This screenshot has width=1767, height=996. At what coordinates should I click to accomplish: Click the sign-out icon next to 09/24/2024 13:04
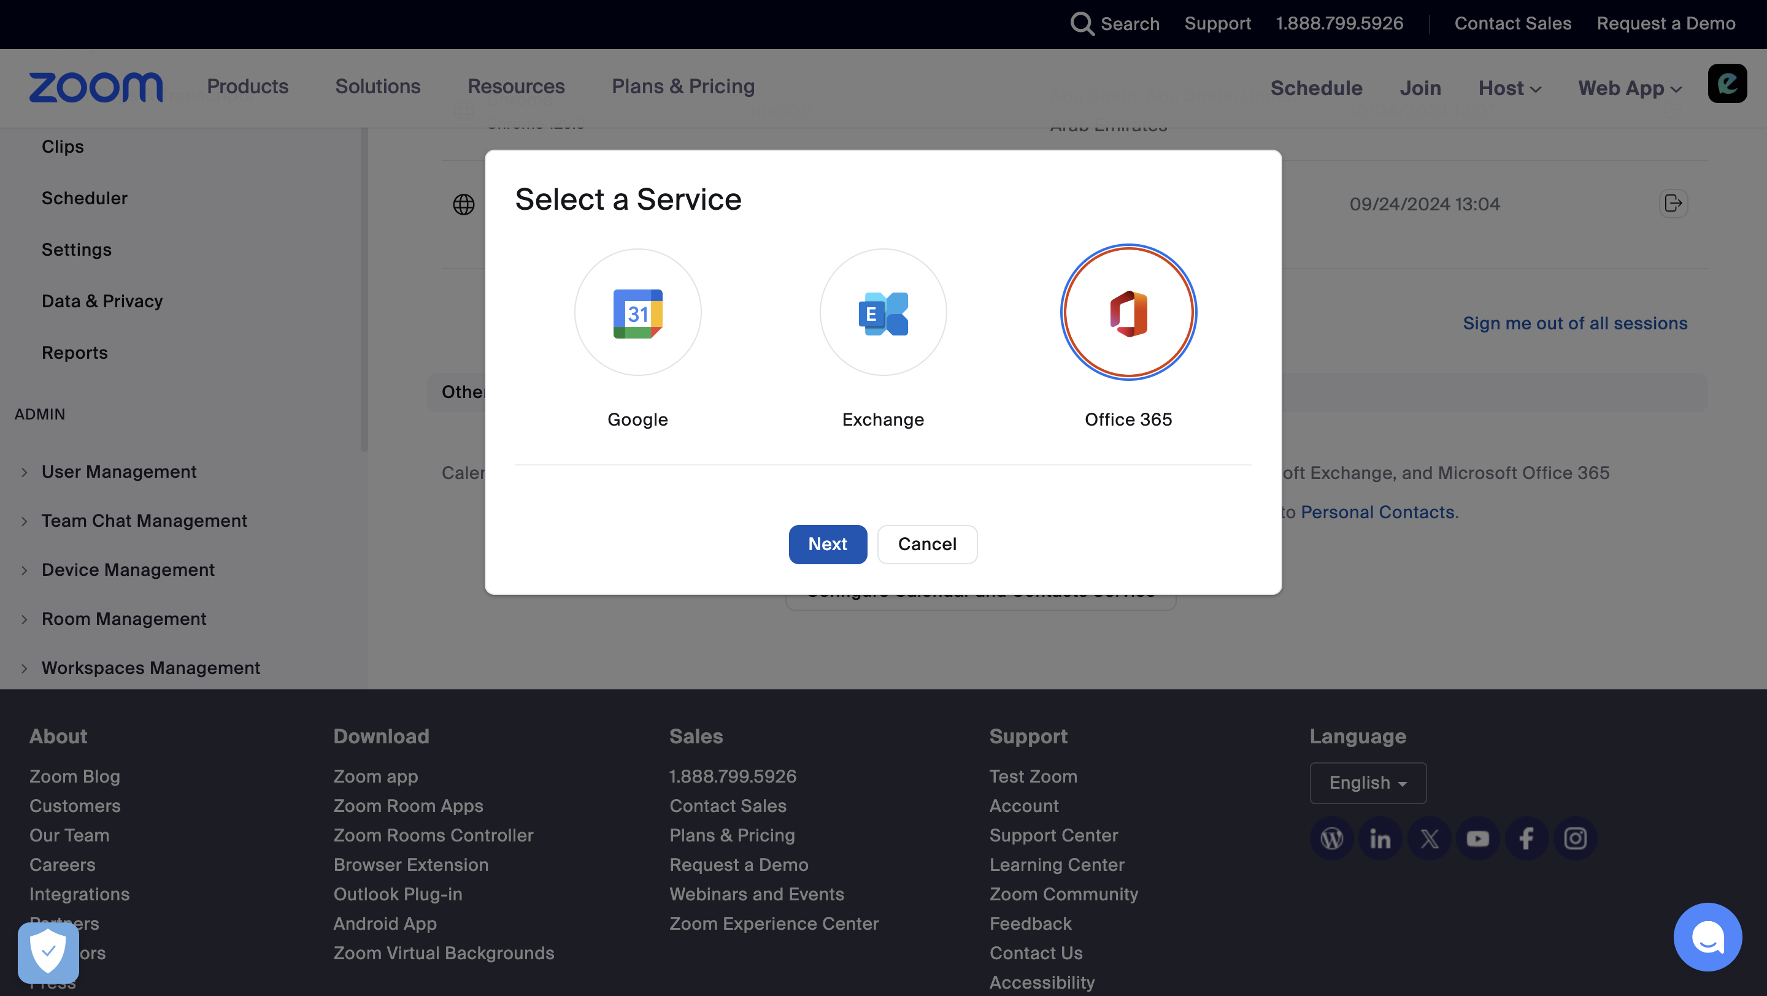[1673, 204]
